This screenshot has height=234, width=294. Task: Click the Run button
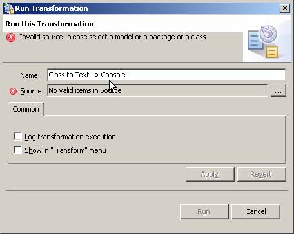[x=204, y=211]
